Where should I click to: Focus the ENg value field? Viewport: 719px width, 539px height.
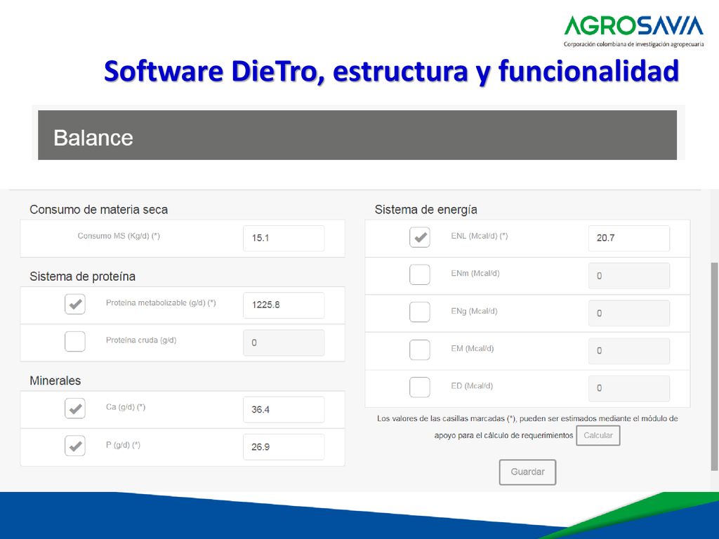coord(629,314)
